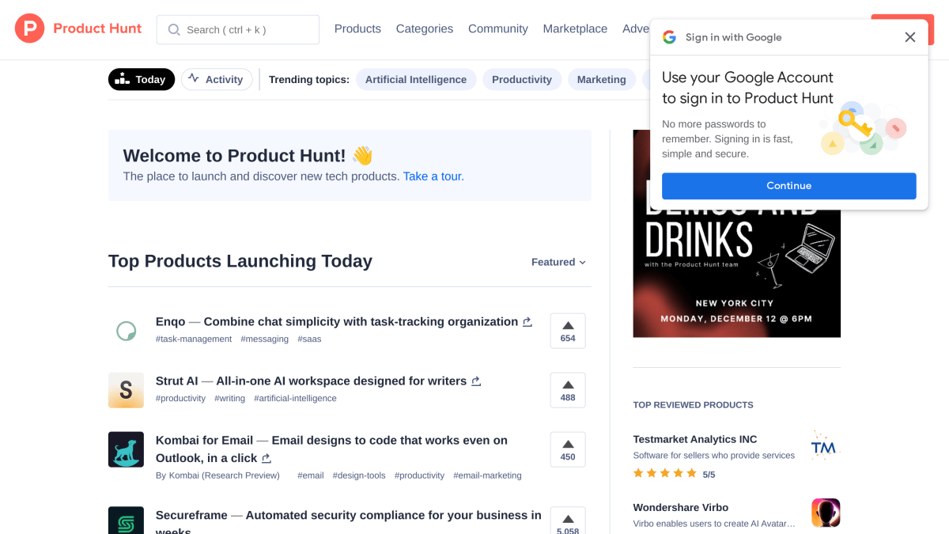
Task: Click the #task-management tag
Action: coord(194,339)
